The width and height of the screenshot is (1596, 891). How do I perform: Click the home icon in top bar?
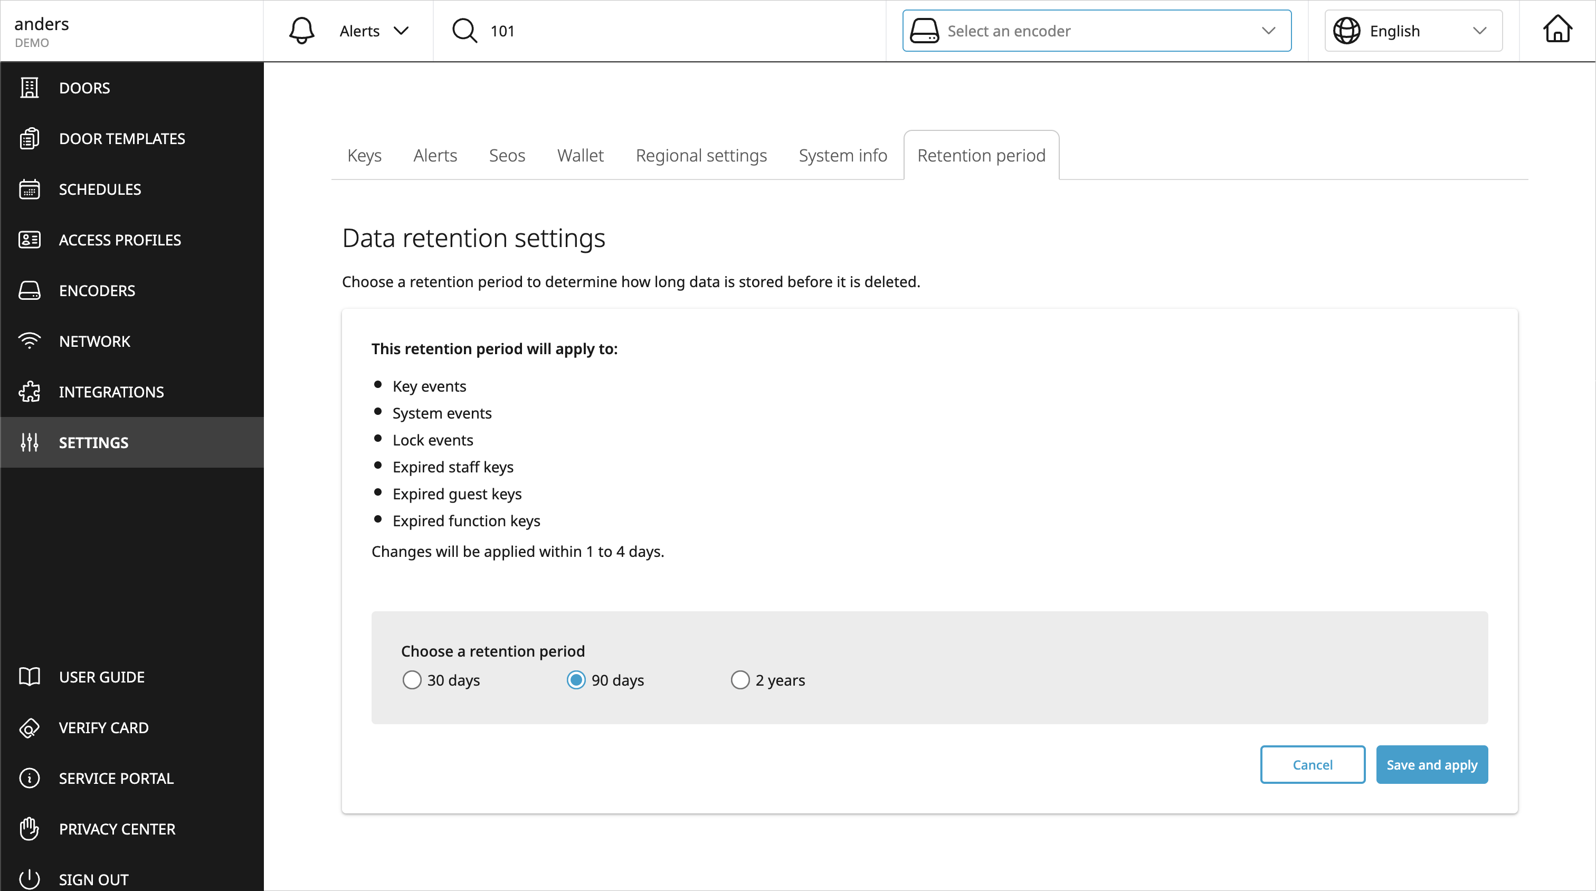[1557, 31]
